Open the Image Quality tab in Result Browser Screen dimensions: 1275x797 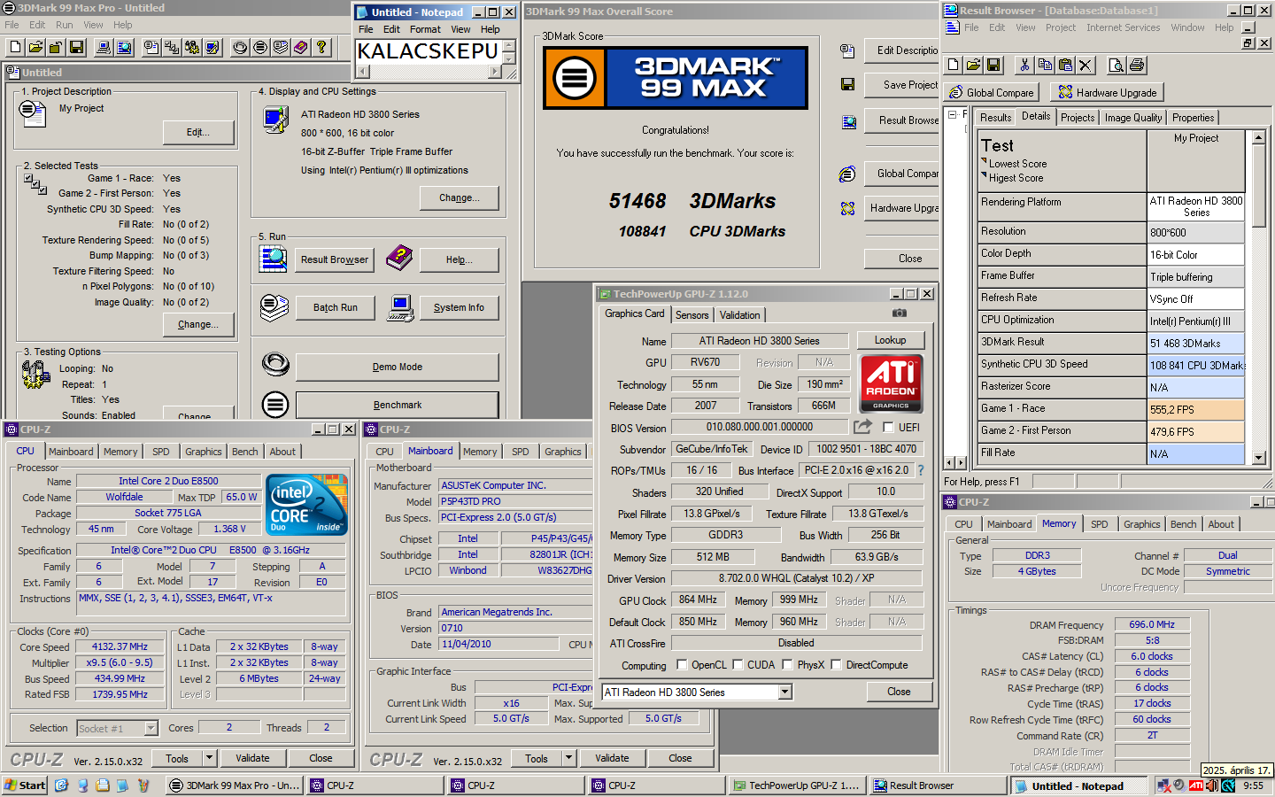(x=1133, y=117)
